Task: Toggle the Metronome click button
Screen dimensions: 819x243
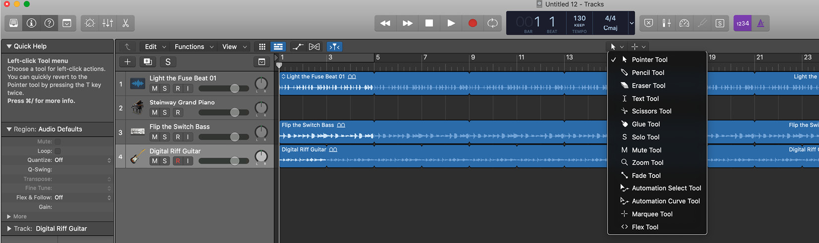Action: (760, 23)
